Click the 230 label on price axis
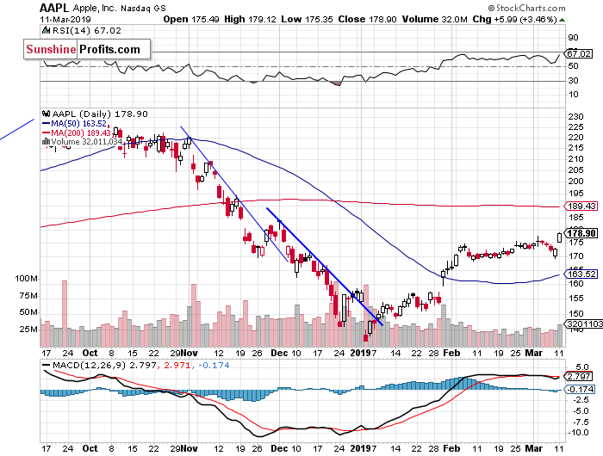 point(575,116)
